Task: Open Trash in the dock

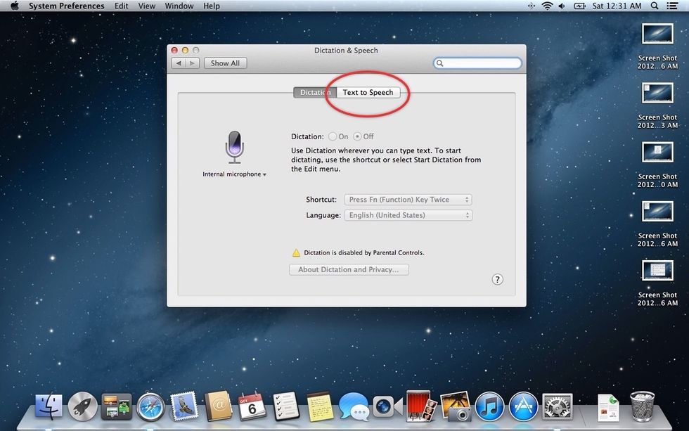Action: pos(642,406)
